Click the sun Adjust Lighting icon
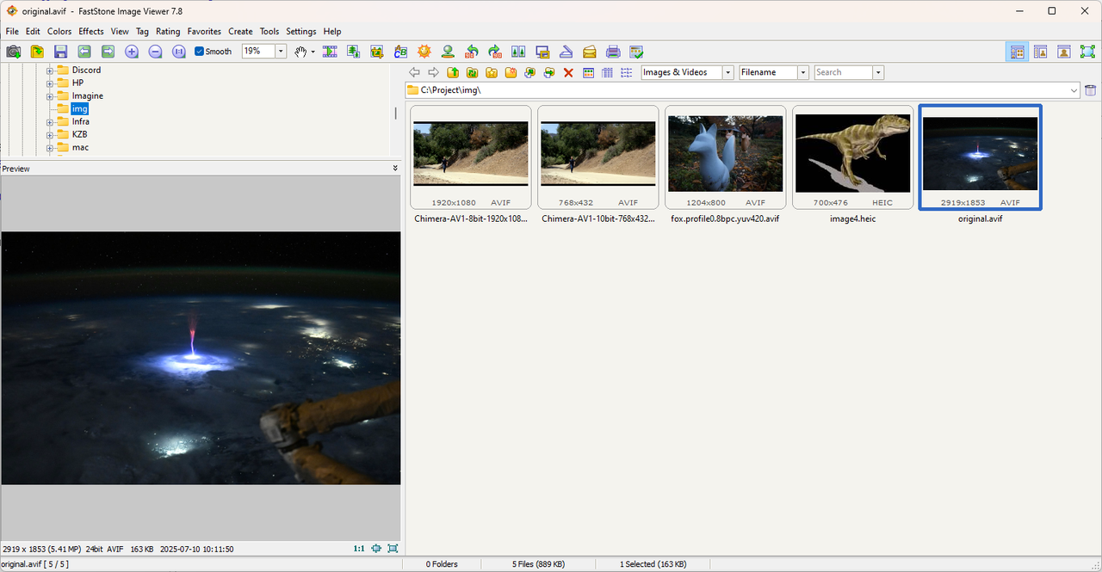Screen dimensions: 1102x572 [x=424, y=52]
